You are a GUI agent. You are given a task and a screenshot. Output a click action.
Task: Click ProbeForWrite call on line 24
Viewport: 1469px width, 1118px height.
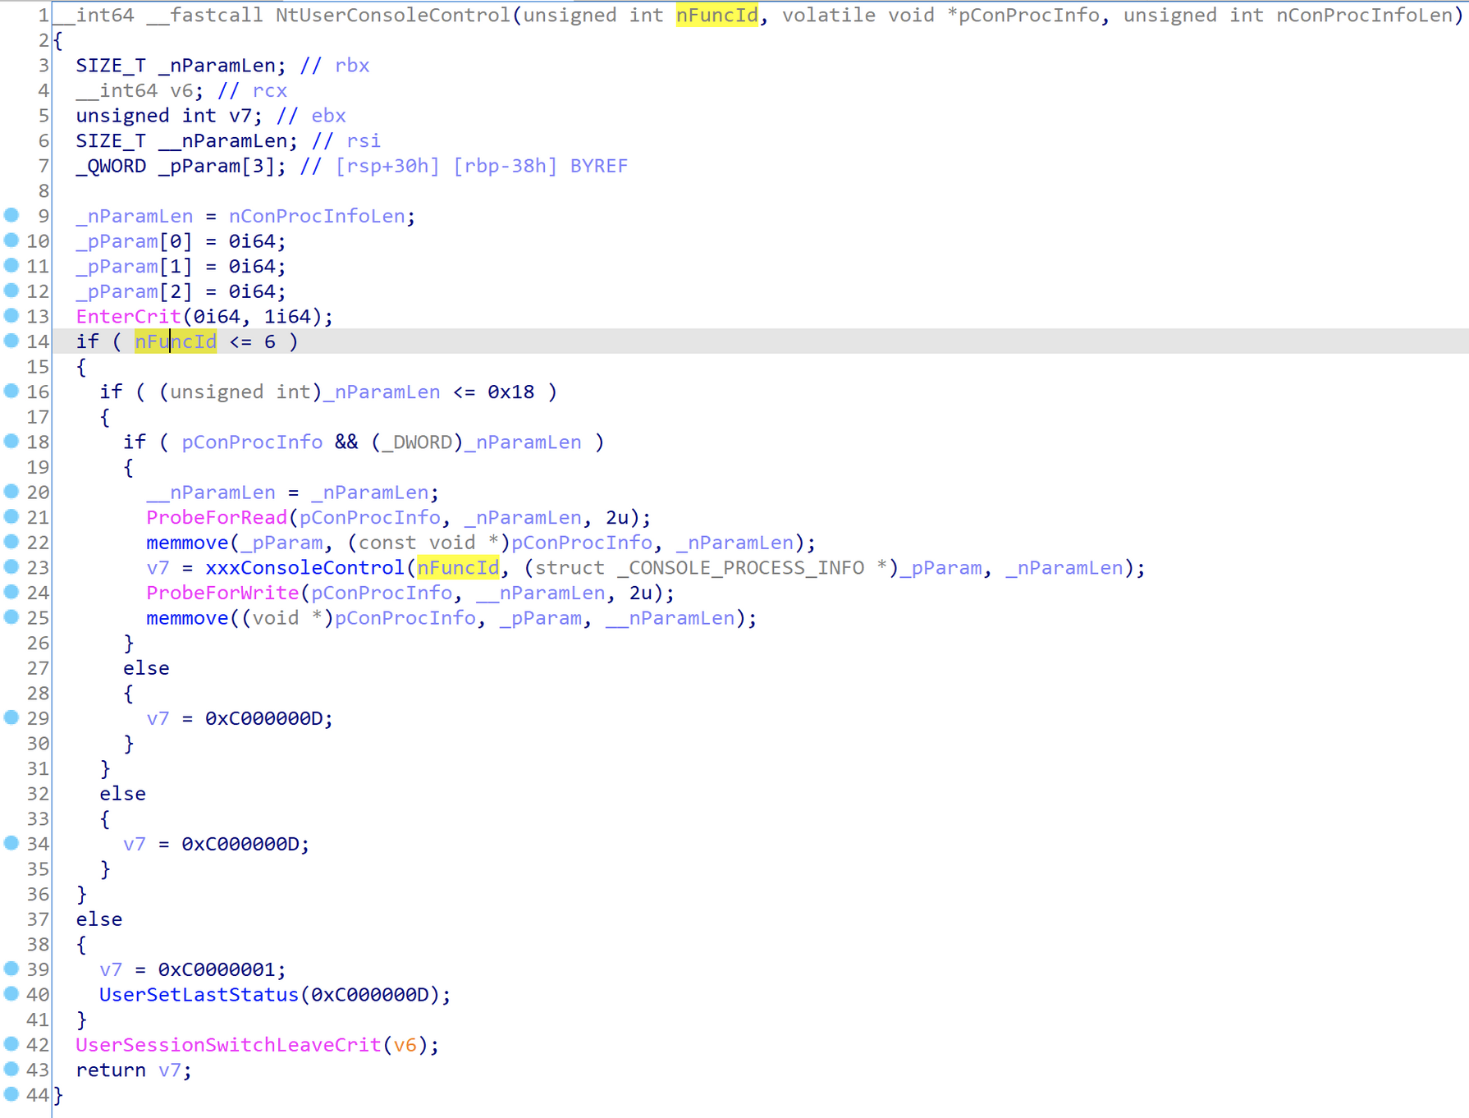(x=222, y=593)
